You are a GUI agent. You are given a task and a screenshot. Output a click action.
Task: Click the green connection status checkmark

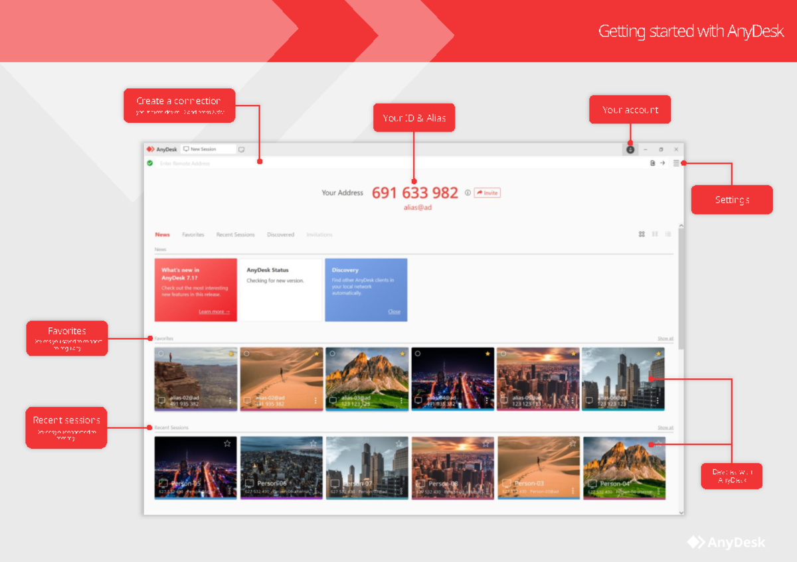(150, 163)
